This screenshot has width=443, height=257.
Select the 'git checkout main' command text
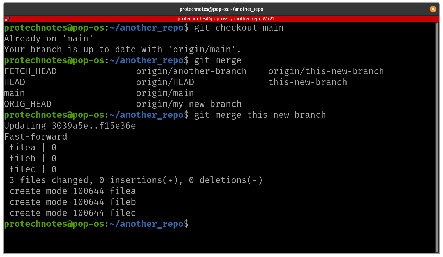(x=239, y=28)
